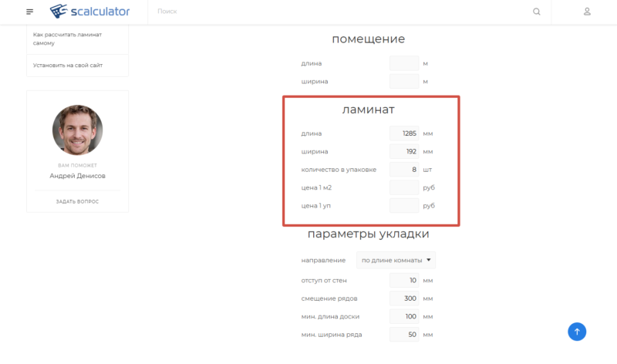The image size is (617, 364).
Task: Click the 'направление' label
Action: click(323, 261)
